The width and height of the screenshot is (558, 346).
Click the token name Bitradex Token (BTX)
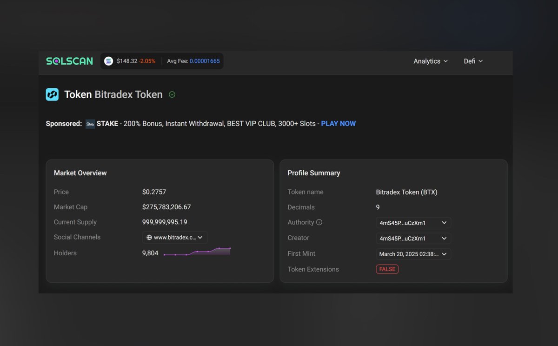pos(407,192)
